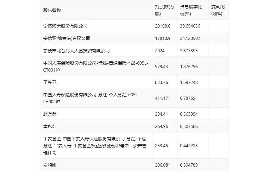
Task: Select the percentage 0.78769
Action: pos(188,98)
